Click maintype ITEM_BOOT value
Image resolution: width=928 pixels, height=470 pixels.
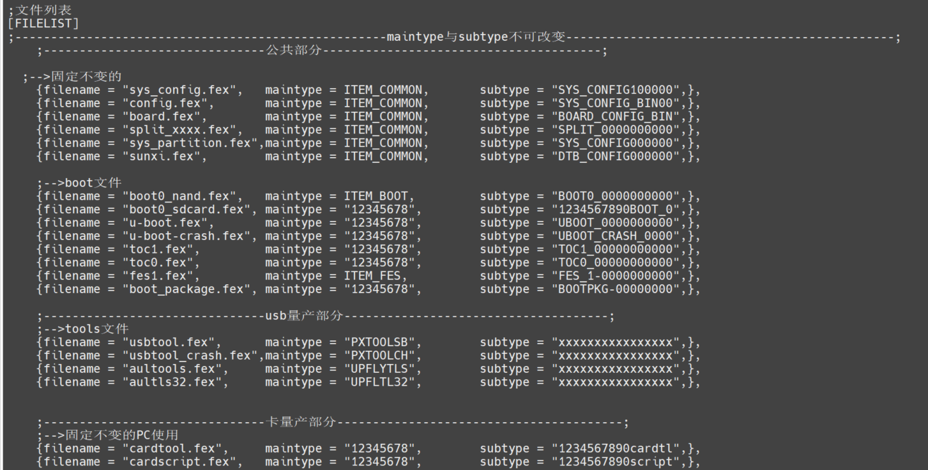pyautogui.click(x=376, y=197)
